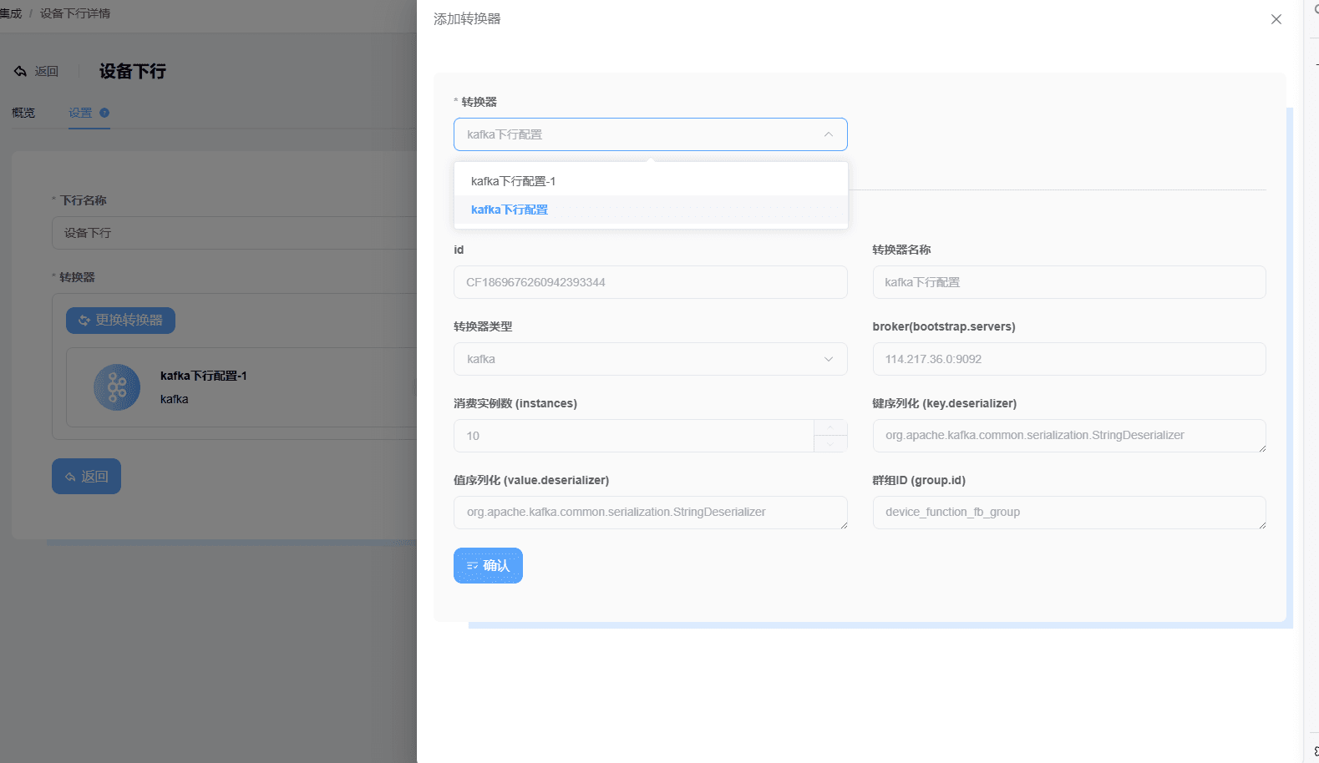This screenshot has width=1319, height=763.
Task: Increase the instances stepper value
Action: 830,427
